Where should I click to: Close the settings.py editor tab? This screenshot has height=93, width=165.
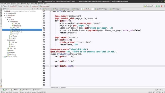tap(120, 9)
